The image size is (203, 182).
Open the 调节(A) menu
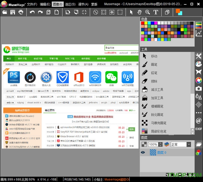tap(83, 4)
